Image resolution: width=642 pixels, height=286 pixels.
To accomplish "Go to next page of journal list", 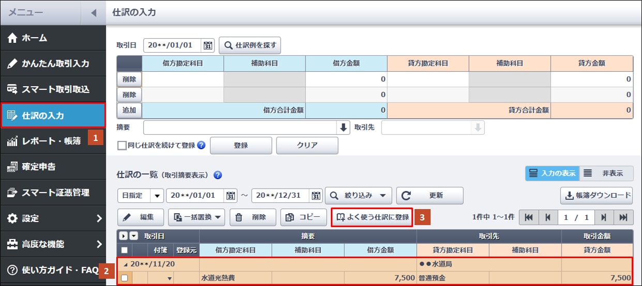I will click(x=603, y=217).
